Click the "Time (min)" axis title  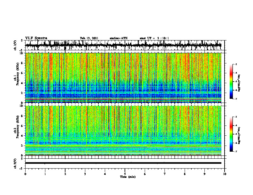click(128, 177)
